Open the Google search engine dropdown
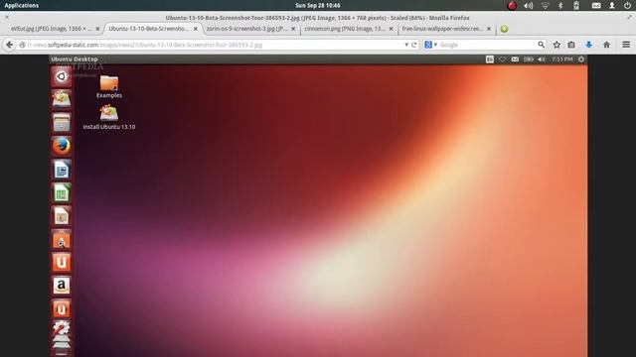The width and height of the screenshot is (636, 357). tap(430, 45)
